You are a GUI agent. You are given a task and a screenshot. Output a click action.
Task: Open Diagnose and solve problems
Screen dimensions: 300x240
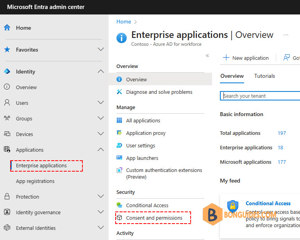[160, 92]
